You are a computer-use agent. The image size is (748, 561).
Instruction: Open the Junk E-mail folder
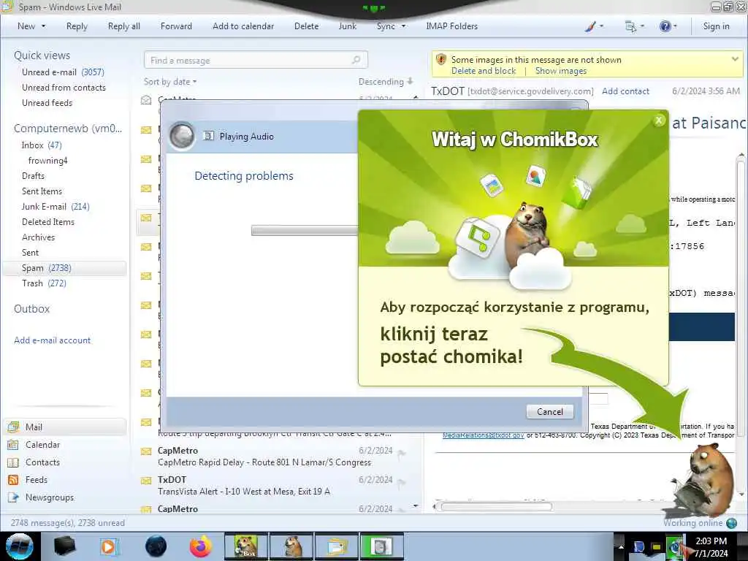tap(56, 206)
